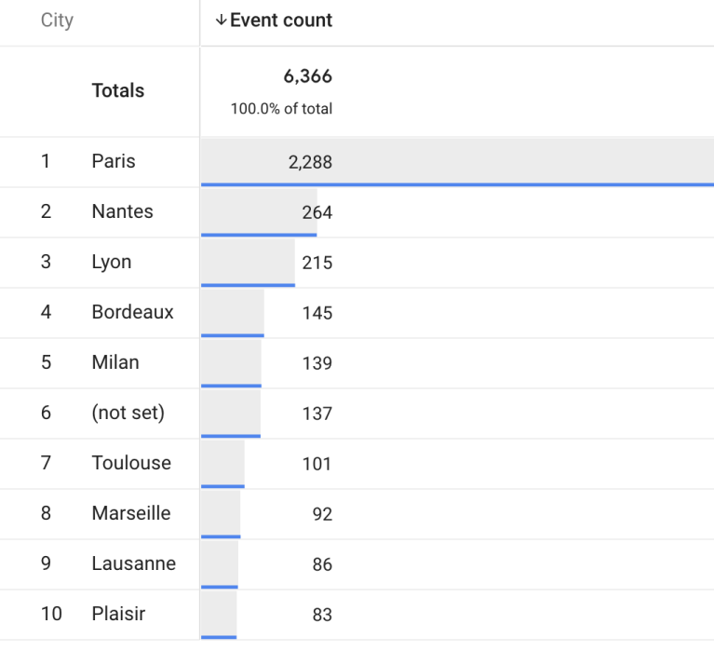Select the Nantes city row
The image size is (714, 651).
[x=122, y=211]
